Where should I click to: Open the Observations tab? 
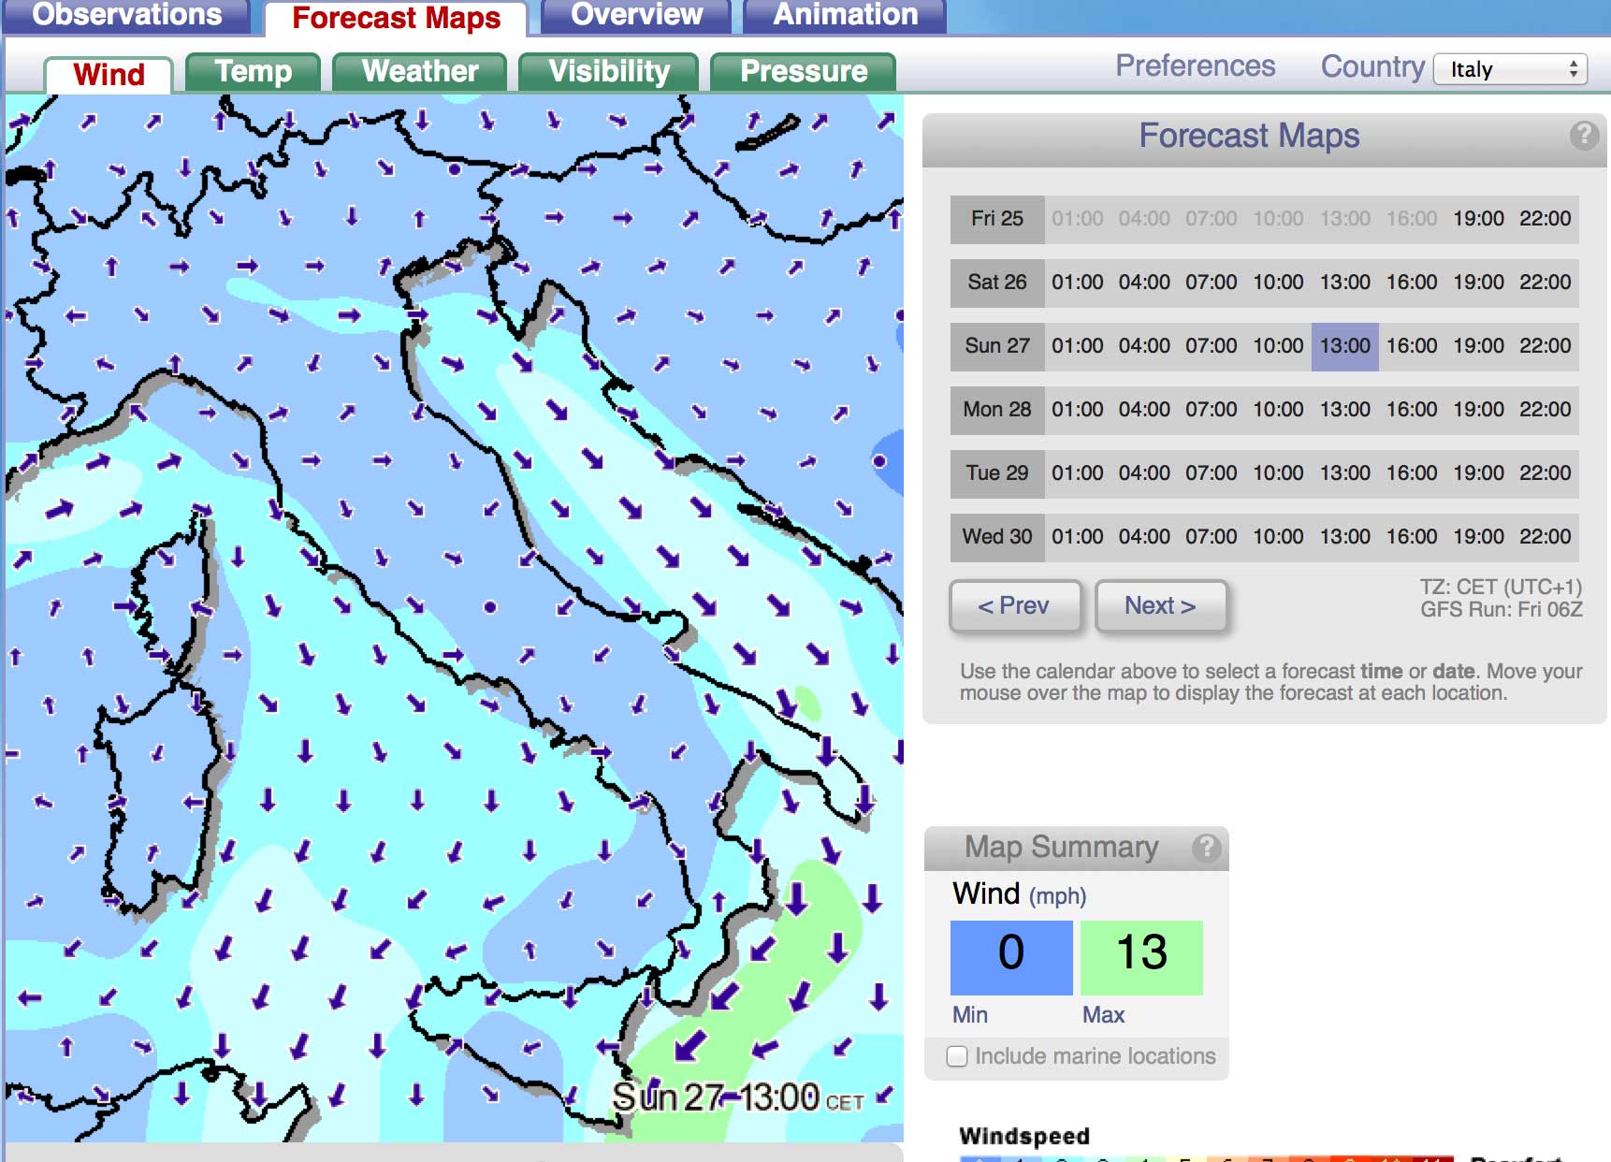click(x=127, y=15)
